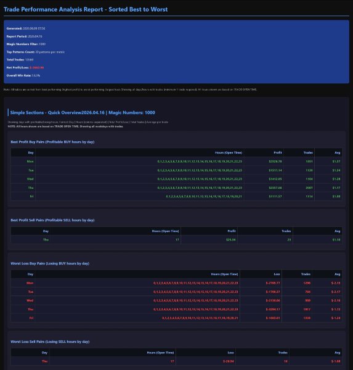Click the 'Worst Loss Sell Pairs' heading
Viewport: 353px width, 370px height.
pos(50,342)
